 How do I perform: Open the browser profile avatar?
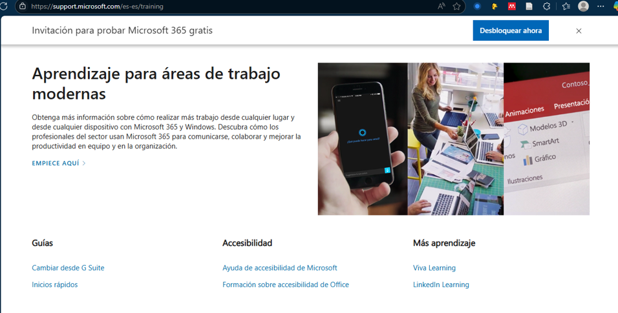[x=583, y=6]
